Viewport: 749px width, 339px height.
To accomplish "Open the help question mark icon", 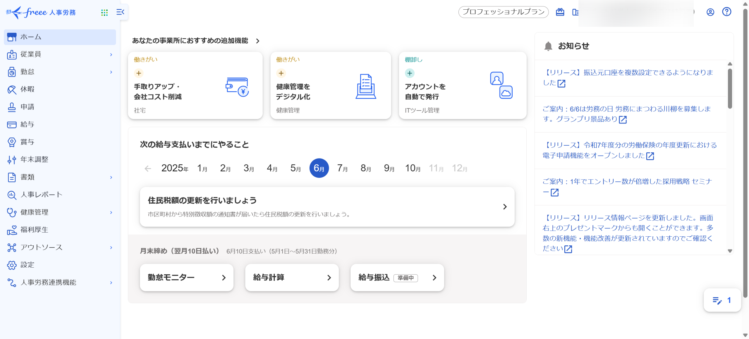I will coord(726,12).
